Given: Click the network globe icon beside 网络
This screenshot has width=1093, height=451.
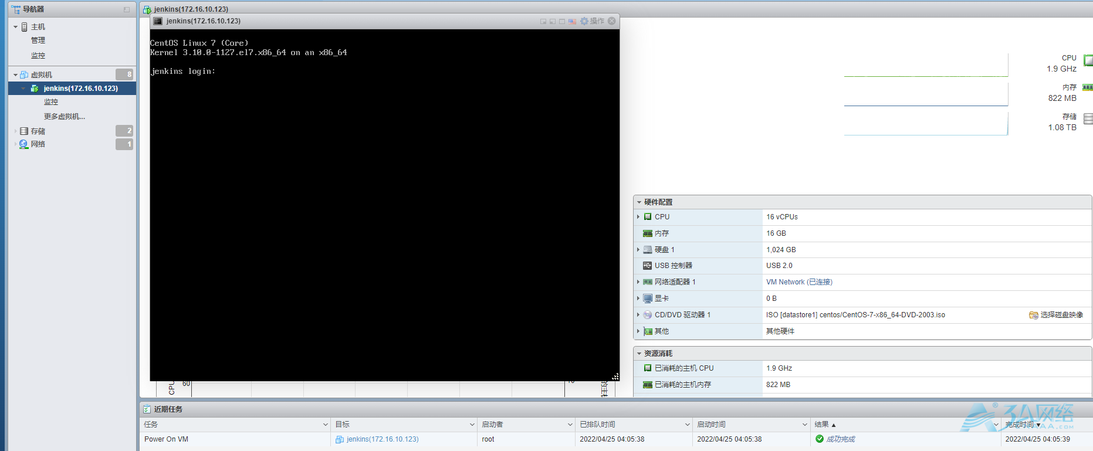Looking at the screenshot, I should 24,144.
